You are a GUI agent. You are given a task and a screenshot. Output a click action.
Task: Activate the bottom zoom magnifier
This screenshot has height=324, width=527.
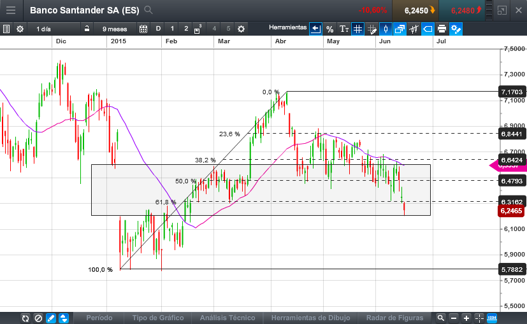(440, 318)
